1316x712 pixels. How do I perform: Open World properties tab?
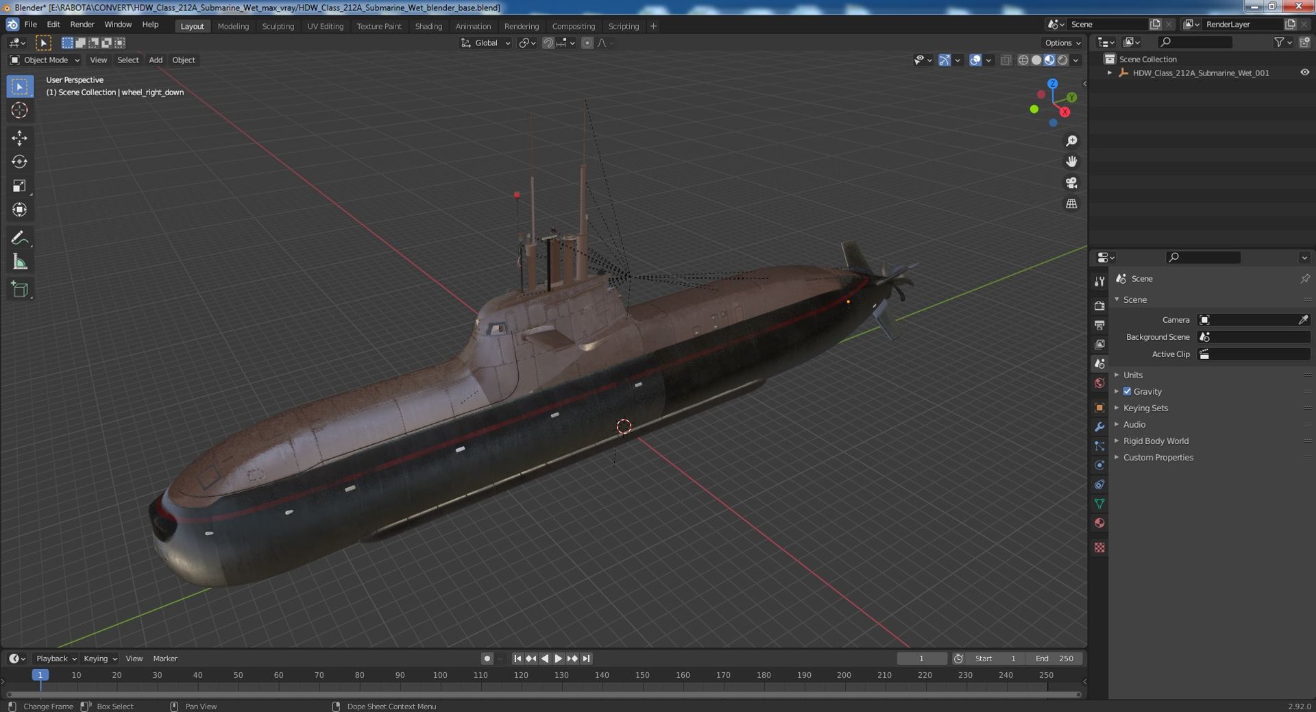click(1099, 383)
